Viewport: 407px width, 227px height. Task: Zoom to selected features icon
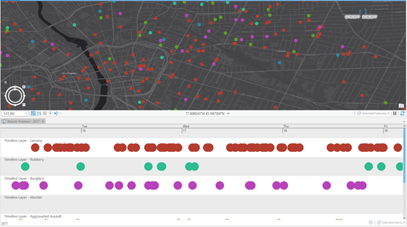[x=359, y=113]
